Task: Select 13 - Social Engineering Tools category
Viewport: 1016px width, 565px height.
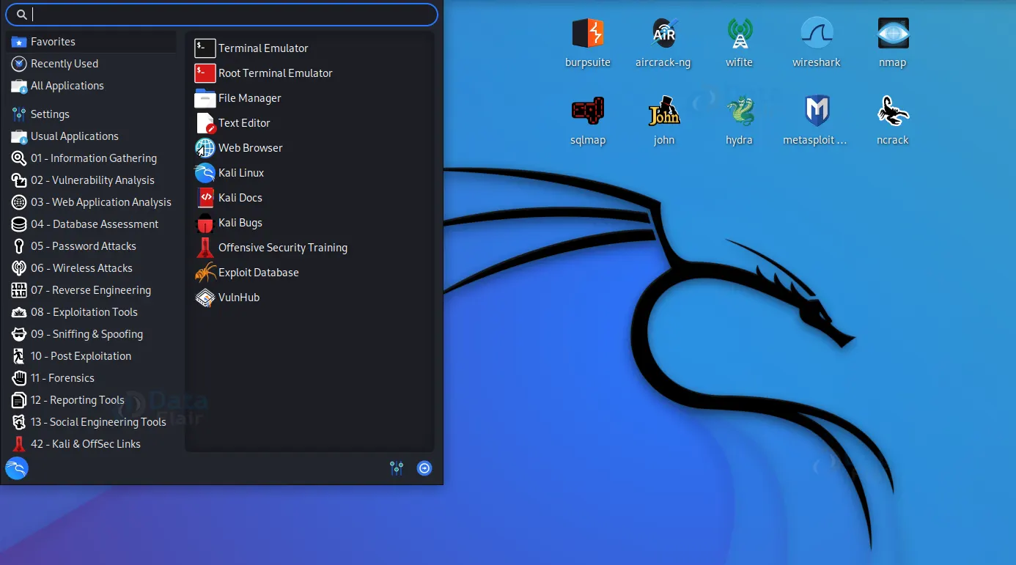Action: pos(91,422)
